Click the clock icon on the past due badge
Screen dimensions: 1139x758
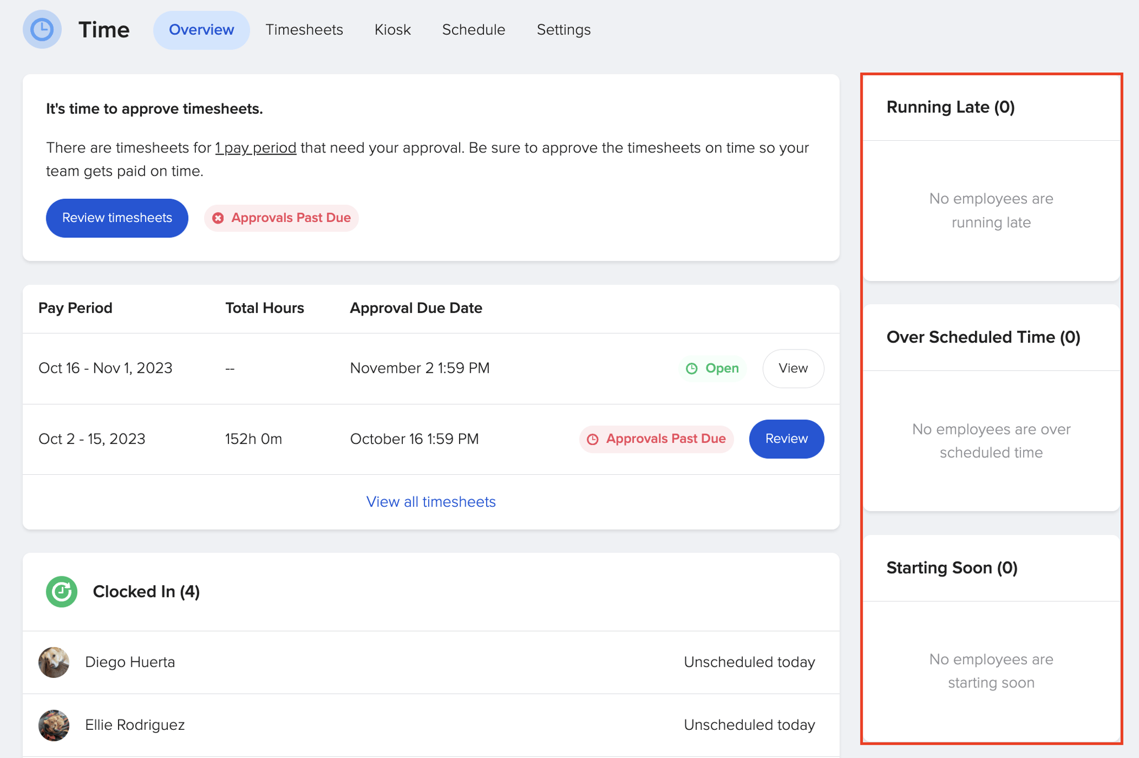pyautogui.click(x=592, y=439)
